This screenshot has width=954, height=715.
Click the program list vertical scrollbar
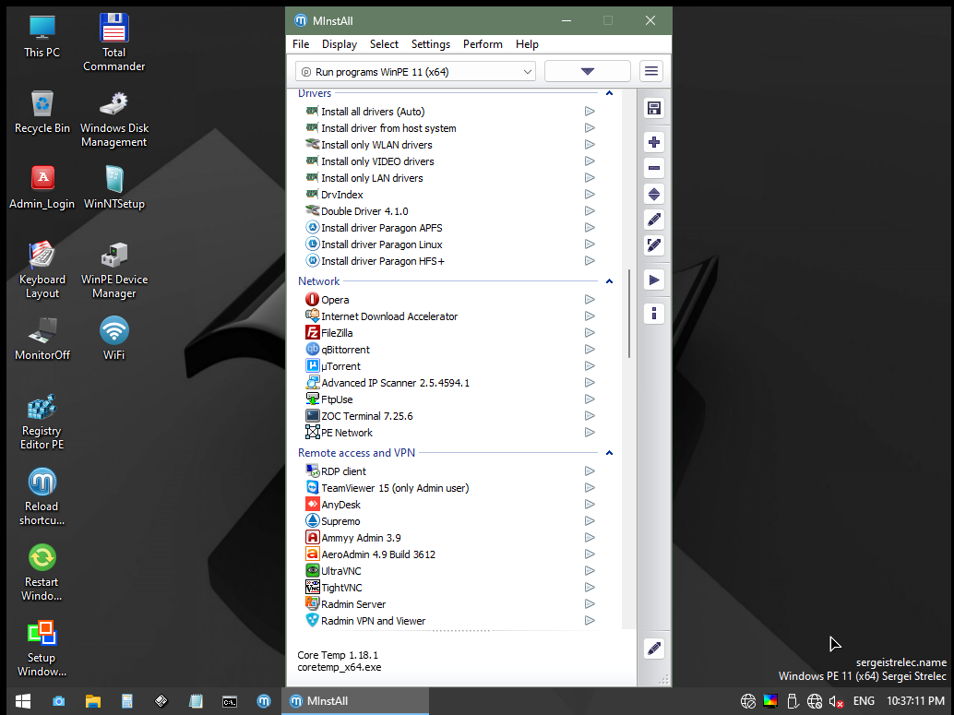[629, 314]
